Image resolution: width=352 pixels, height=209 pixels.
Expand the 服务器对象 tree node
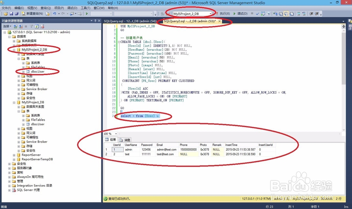9,168
